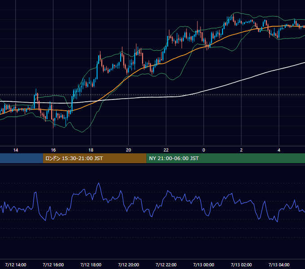Click the 7/13 00:00 date label
Viewport: 305px width, 269px height.
coord(204,265)
